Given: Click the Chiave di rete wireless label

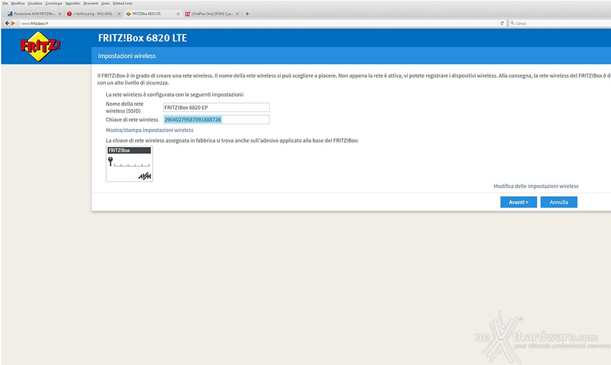Looking at the screenshot, I should (x=132, y=120).
